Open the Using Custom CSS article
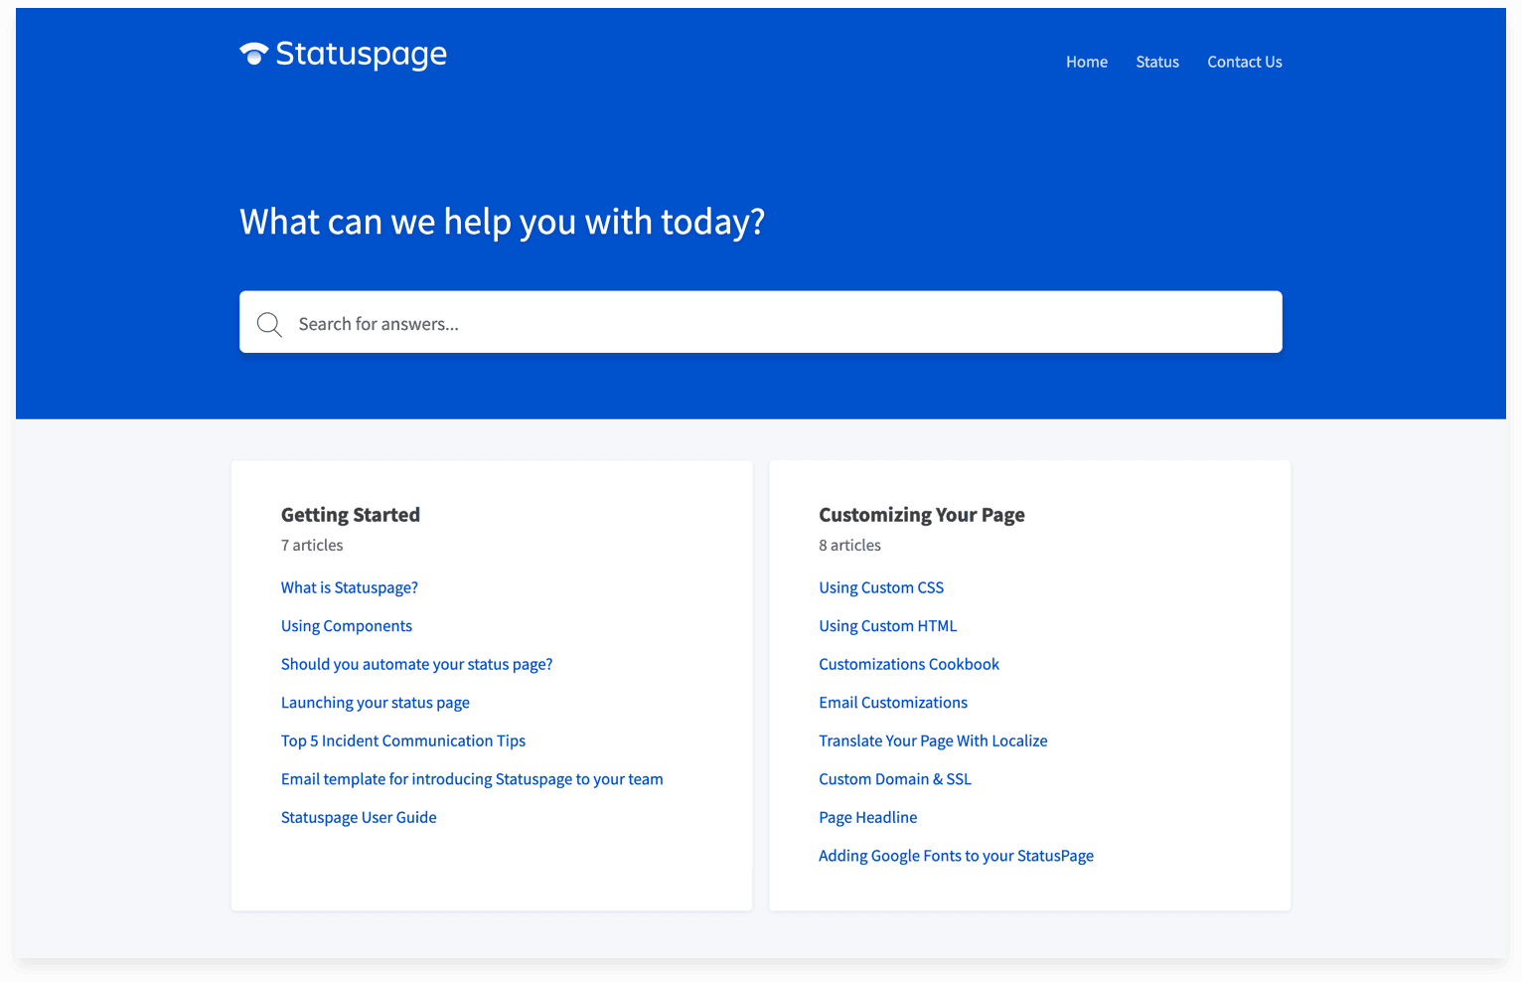Screen dimensions: 1522x982 (x=880, y=587)
